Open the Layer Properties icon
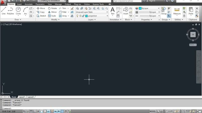202x113 pixels. 77,8
